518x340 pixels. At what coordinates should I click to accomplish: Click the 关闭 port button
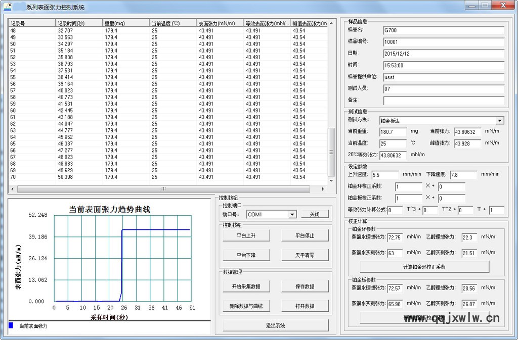pos(315,214)
